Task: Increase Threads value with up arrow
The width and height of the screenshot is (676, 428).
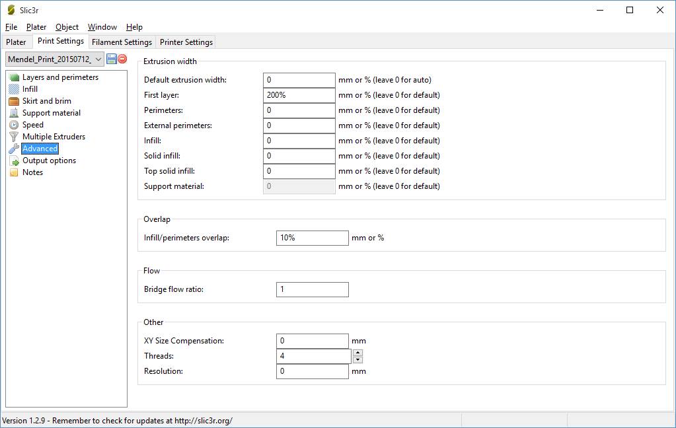Action: tap(357, 353)
